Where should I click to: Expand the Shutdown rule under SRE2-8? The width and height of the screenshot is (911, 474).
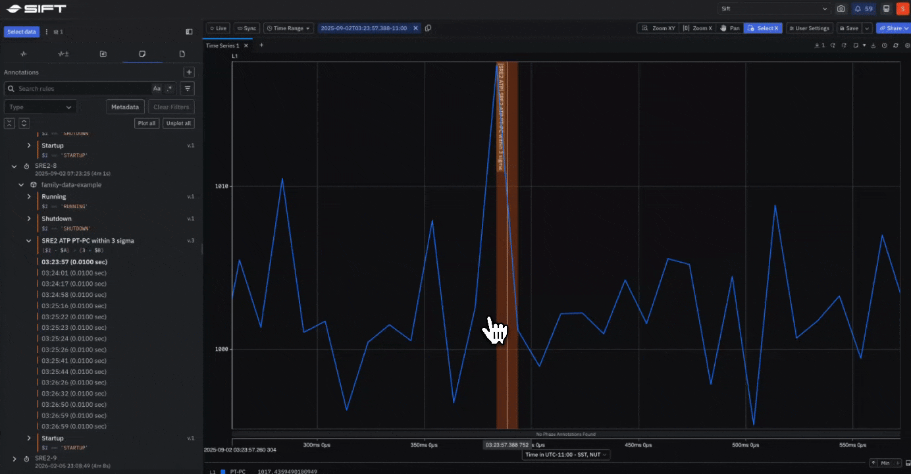(x=29, y=219)
